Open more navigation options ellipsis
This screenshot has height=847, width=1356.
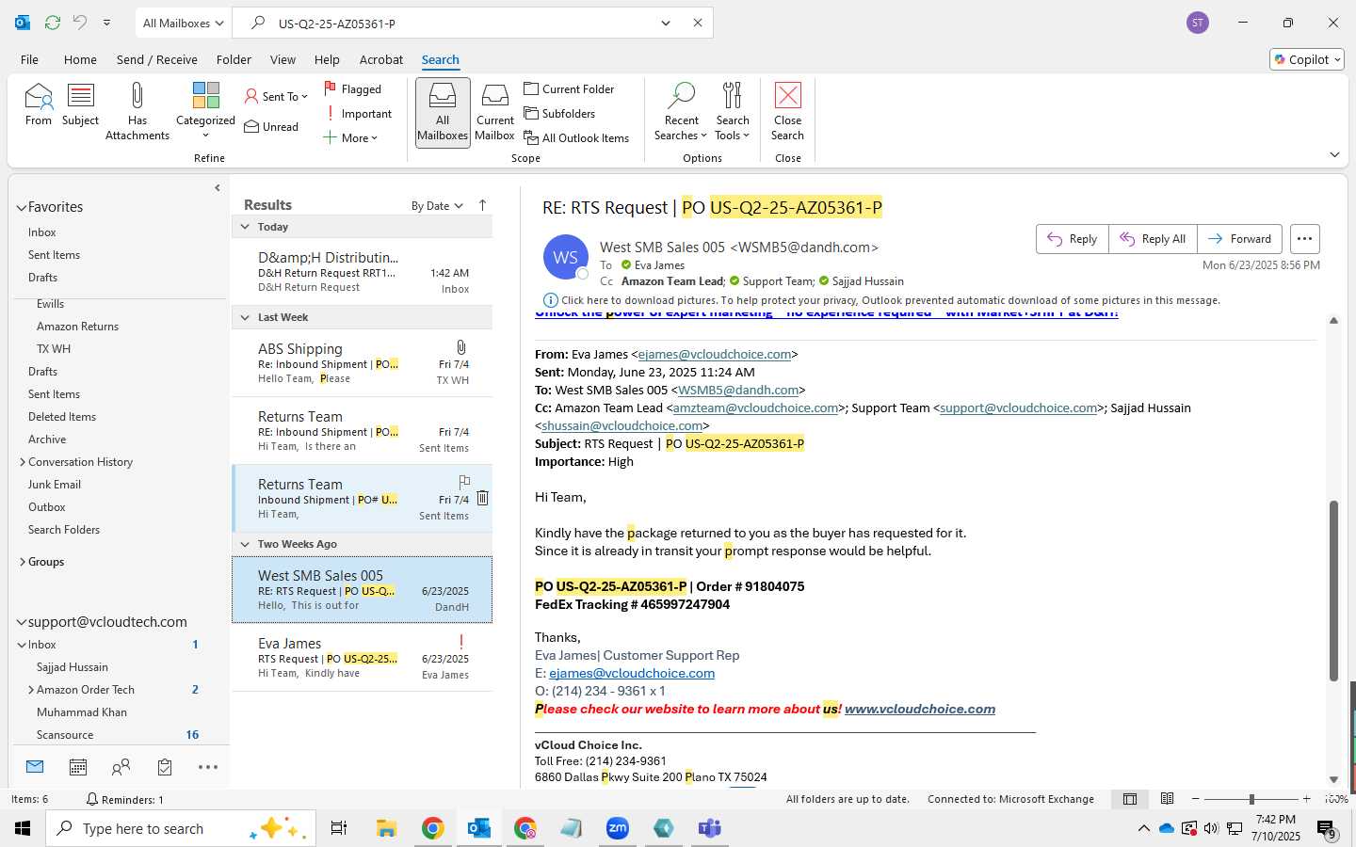coord(208,767)
